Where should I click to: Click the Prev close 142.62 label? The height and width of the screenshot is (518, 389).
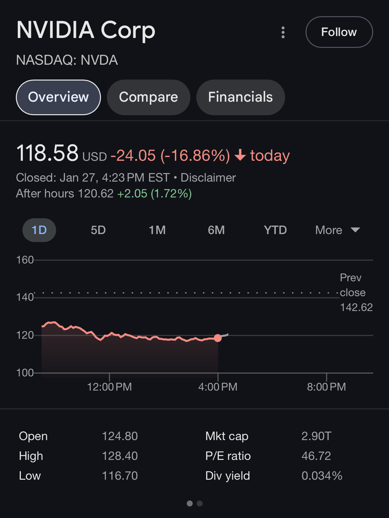coord(356,293)
